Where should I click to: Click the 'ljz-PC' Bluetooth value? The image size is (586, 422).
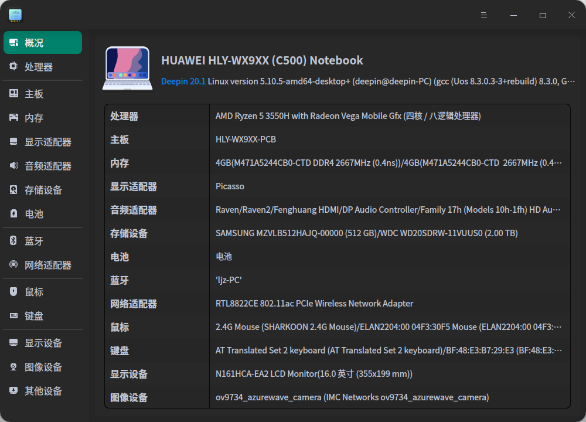pos(229,280)
